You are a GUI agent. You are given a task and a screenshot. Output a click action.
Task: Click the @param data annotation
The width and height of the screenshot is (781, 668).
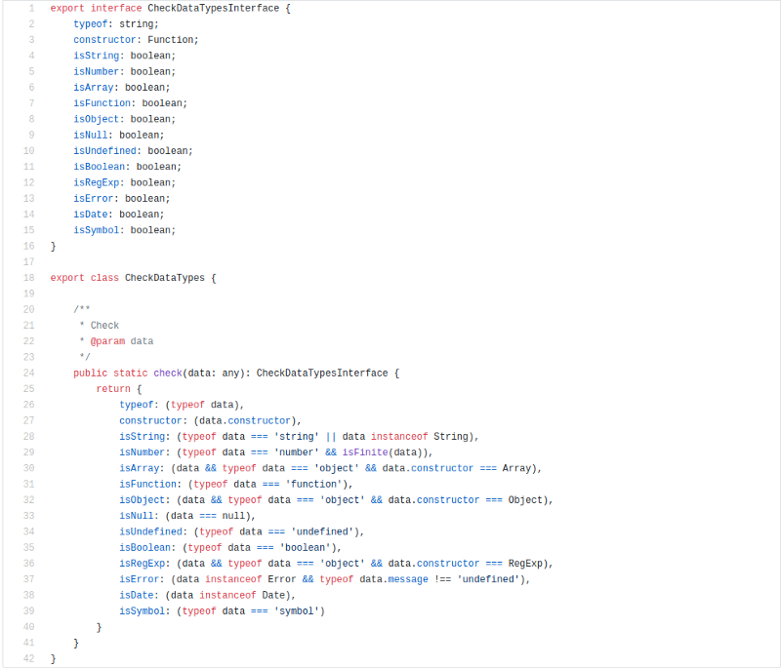click(x=119, y=340)
